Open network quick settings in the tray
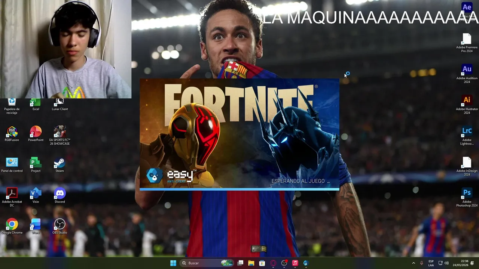This screenshot has height=269, width=479. 440,263
